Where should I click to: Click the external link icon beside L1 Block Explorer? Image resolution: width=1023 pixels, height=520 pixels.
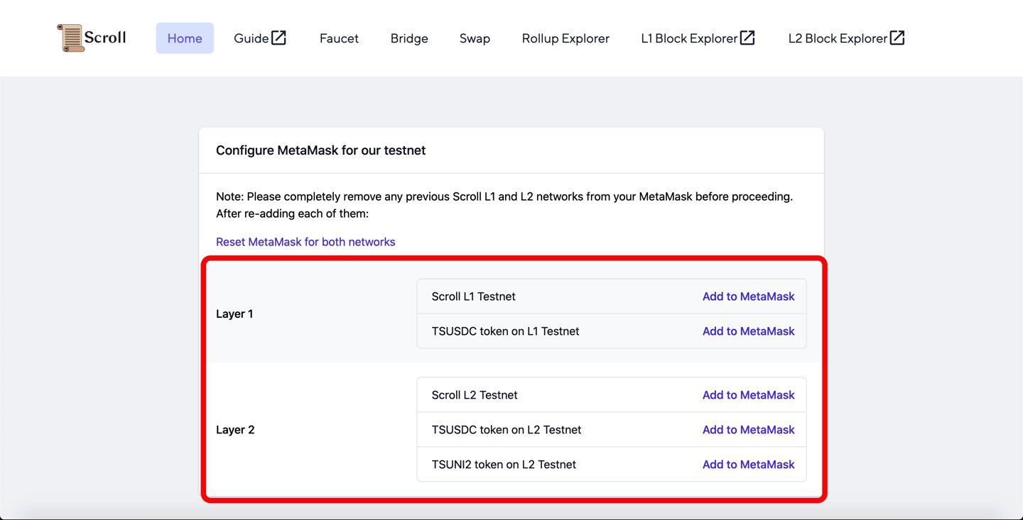747,38
